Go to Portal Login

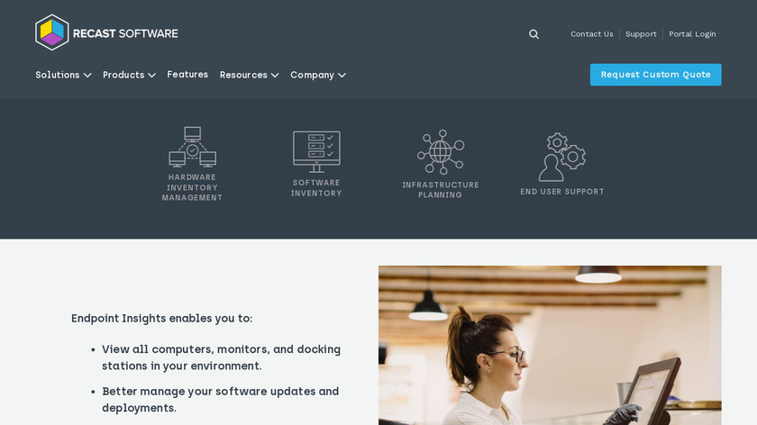click(x=692, y=34)
